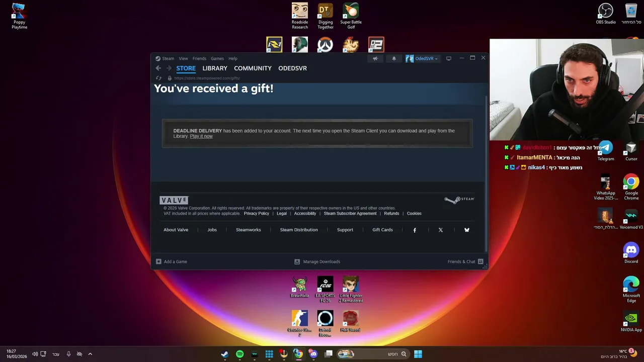Select Little Fighter 2 Remastered shortcut
This screenshot has width=644, height=362.
click(351, 290)
